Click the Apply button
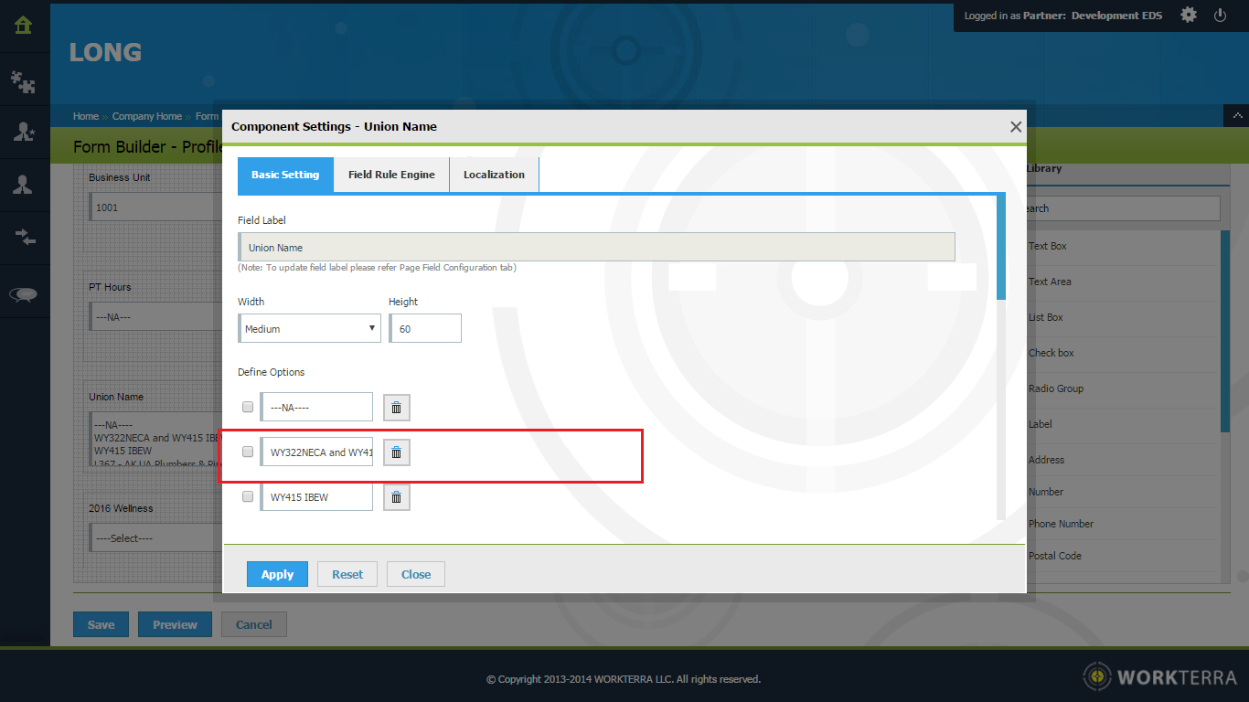The width and height of the screenshot is (1249, 702). click(277, 574)
